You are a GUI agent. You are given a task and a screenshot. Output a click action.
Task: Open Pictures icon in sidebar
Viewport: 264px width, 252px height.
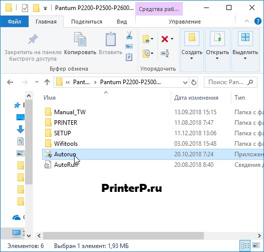coord(21,153)
